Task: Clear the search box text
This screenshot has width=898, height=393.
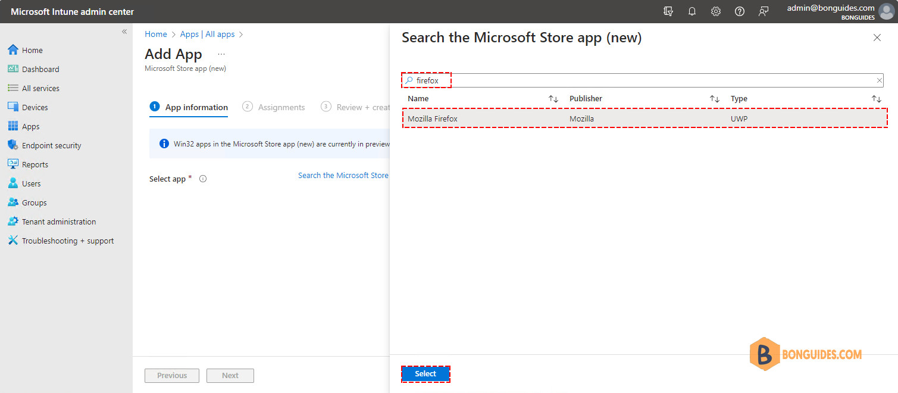Action: pos(879,80)
